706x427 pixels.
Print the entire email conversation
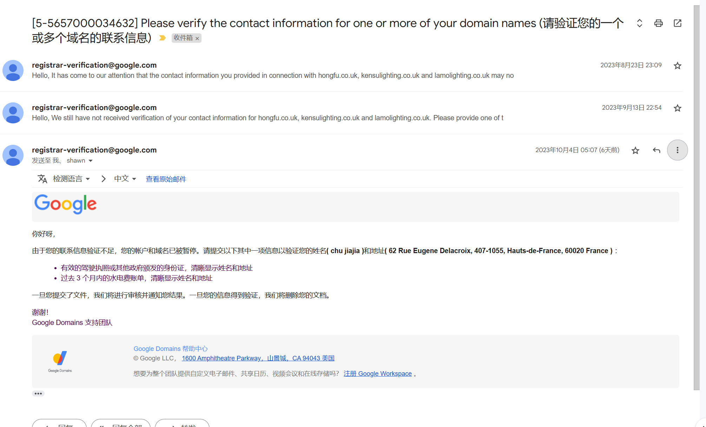click(659, 23)
